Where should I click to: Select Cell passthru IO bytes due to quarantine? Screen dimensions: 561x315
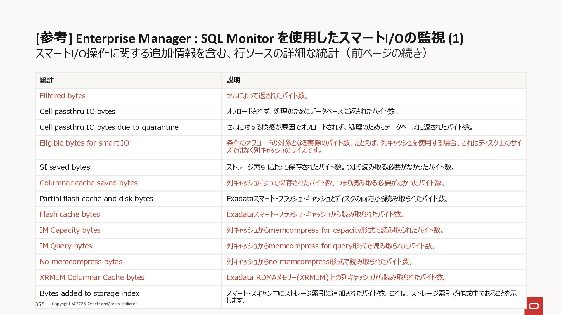point(109,127)
